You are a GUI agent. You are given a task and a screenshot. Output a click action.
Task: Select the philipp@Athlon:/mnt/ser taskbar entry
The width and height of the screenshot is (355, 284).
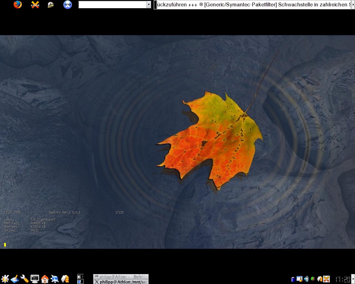(x=121, y=282)
